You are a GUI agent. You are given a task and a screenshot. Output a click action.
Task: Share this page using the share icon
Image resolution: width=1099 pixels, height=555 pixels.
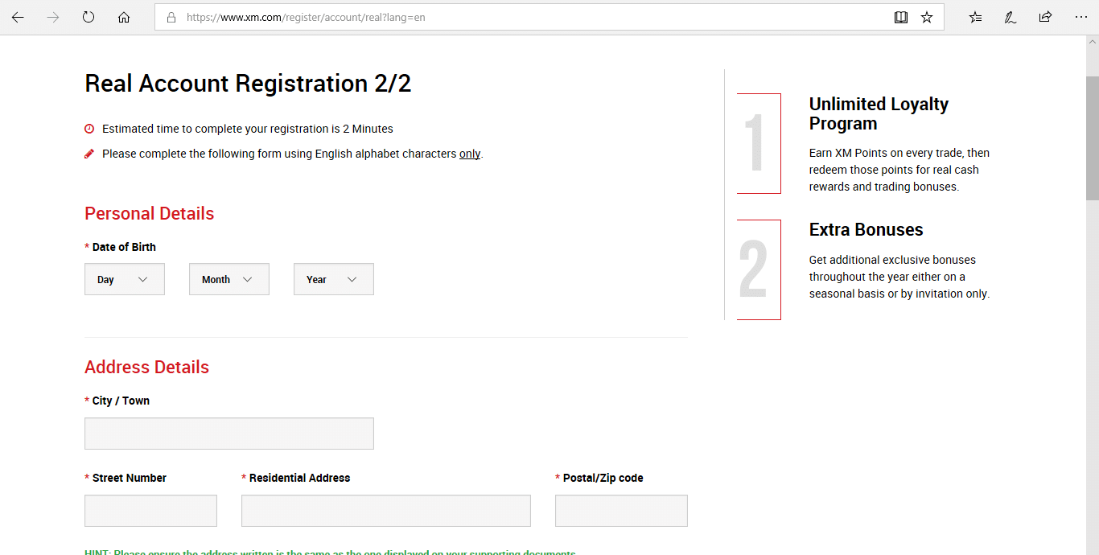coord(1044,16)
